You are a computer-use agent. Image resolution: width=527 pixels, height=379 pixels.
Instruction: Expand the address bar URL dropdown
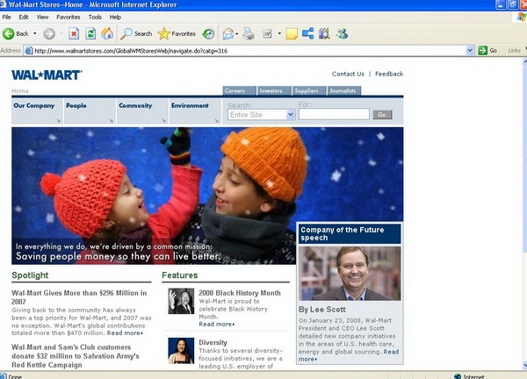point(470,51)
